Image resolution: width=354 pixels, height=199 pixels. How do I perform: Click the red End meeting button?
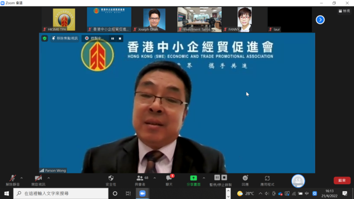point(342,180)
